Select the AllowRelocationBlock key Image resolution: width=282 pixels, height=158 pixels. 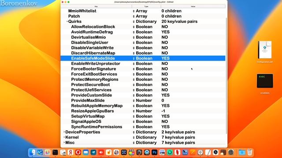(93, 27)
